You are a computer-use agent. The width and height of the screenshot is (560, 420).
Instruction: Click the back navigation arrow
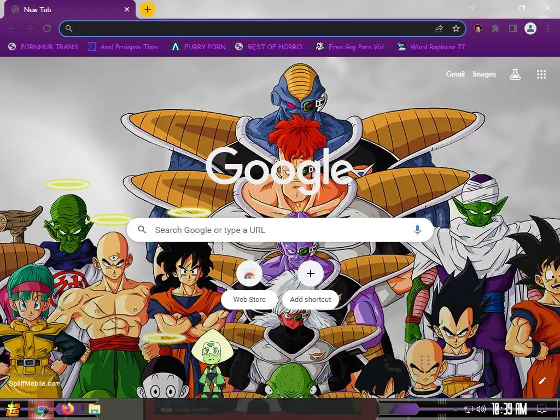point(12,28)
